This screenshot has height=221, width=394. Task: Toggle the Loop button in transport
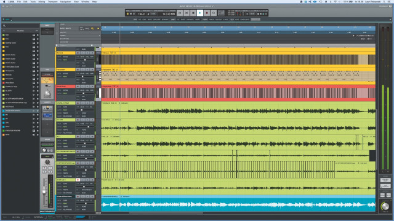point(214,13)
